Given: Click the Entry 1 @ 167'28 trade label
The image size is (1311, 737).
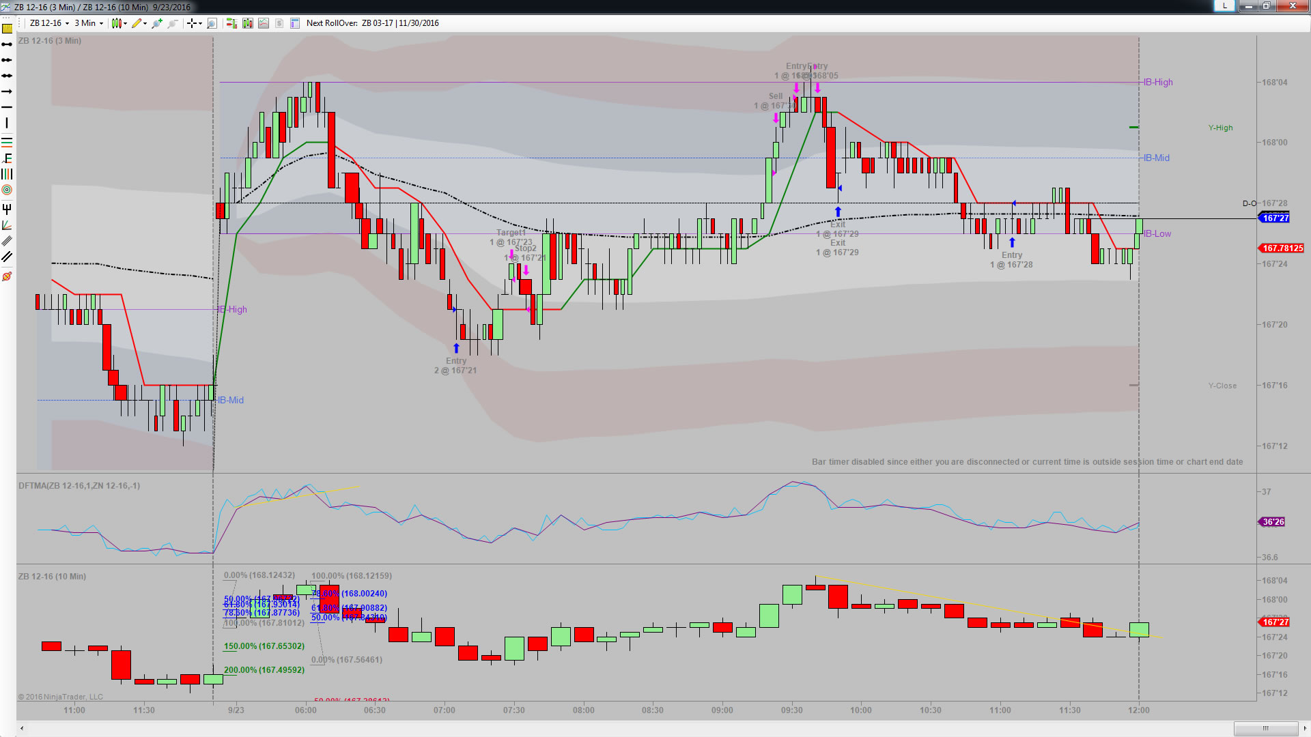Looking at the screenshot, I should (1012, 260).
